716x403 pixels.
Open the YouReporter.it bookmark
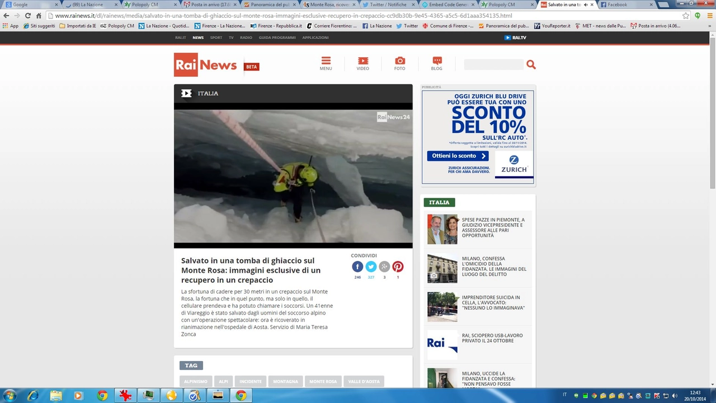(x=553, y=26)
